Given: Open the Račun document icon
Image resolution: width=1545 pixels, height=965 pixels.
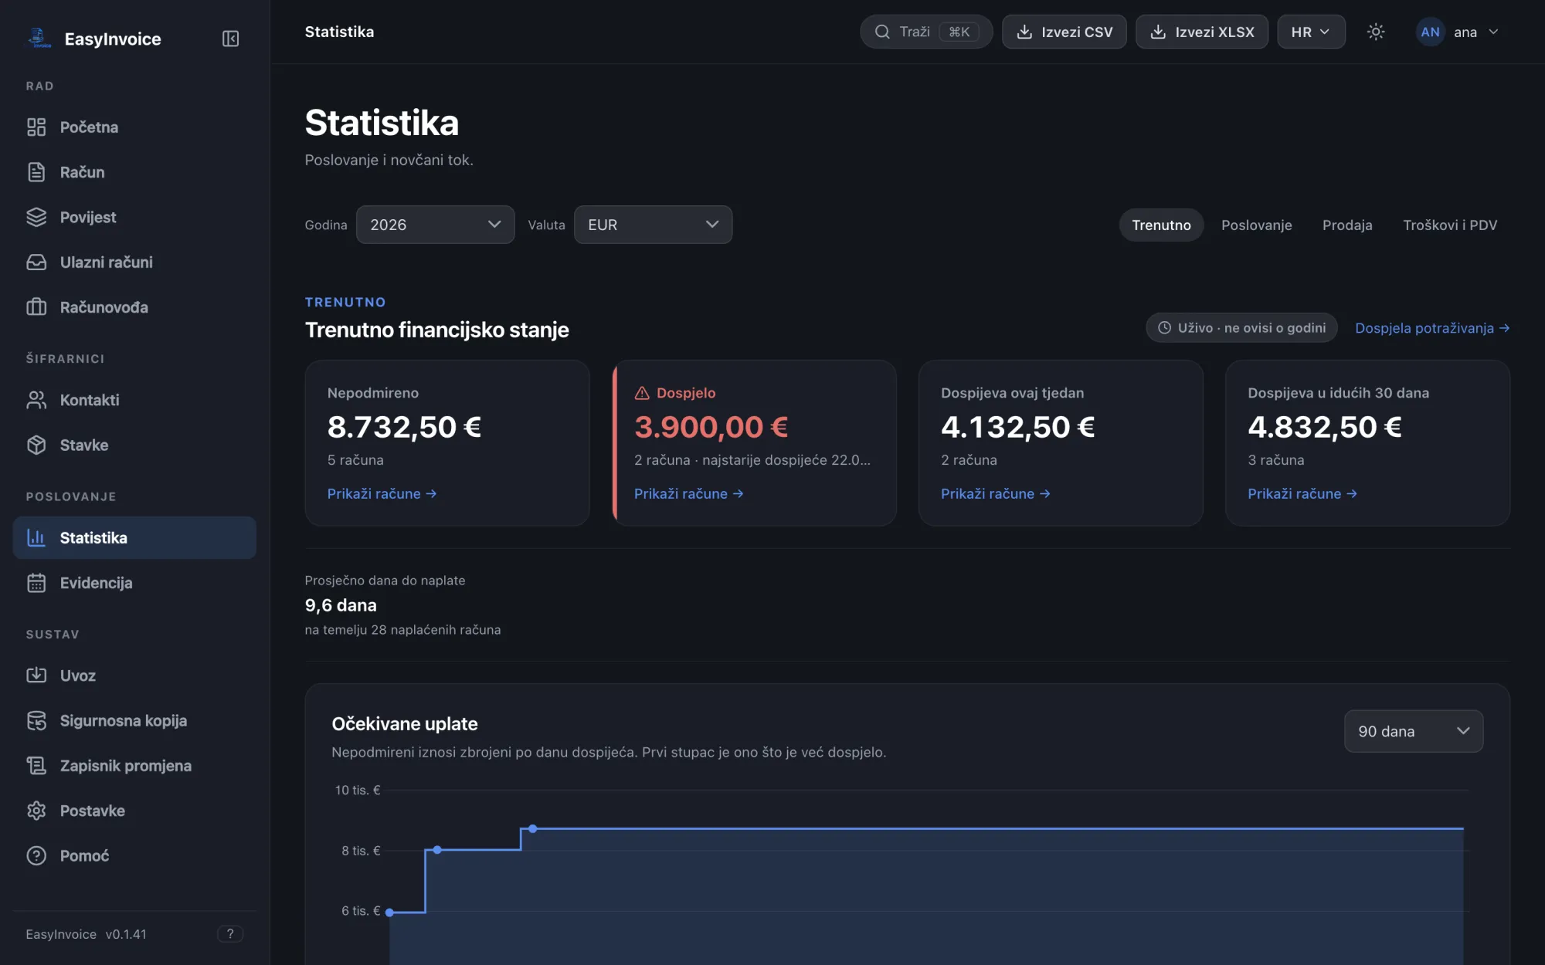Looking at the screenshot, I should tap(36, 171).
